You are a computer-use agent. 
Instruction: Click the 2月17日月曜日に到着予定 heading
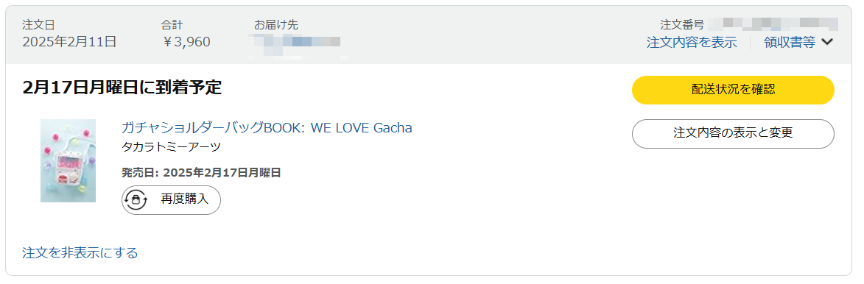(x=122, y=87)
